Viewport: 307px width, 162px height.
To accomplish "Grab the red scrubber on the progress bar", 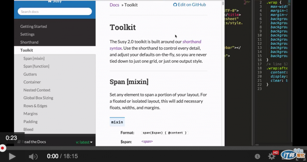I will [2, 148].
